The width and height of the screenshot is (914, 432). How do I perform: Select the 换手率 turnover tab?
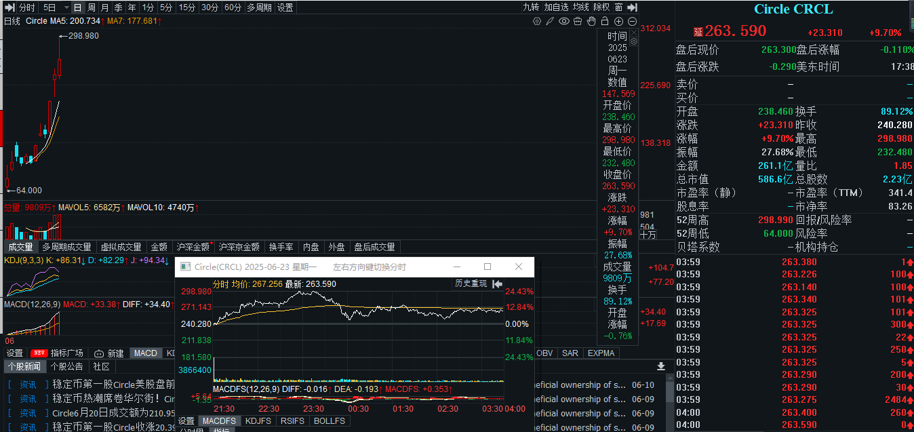(x=281, y=247)
